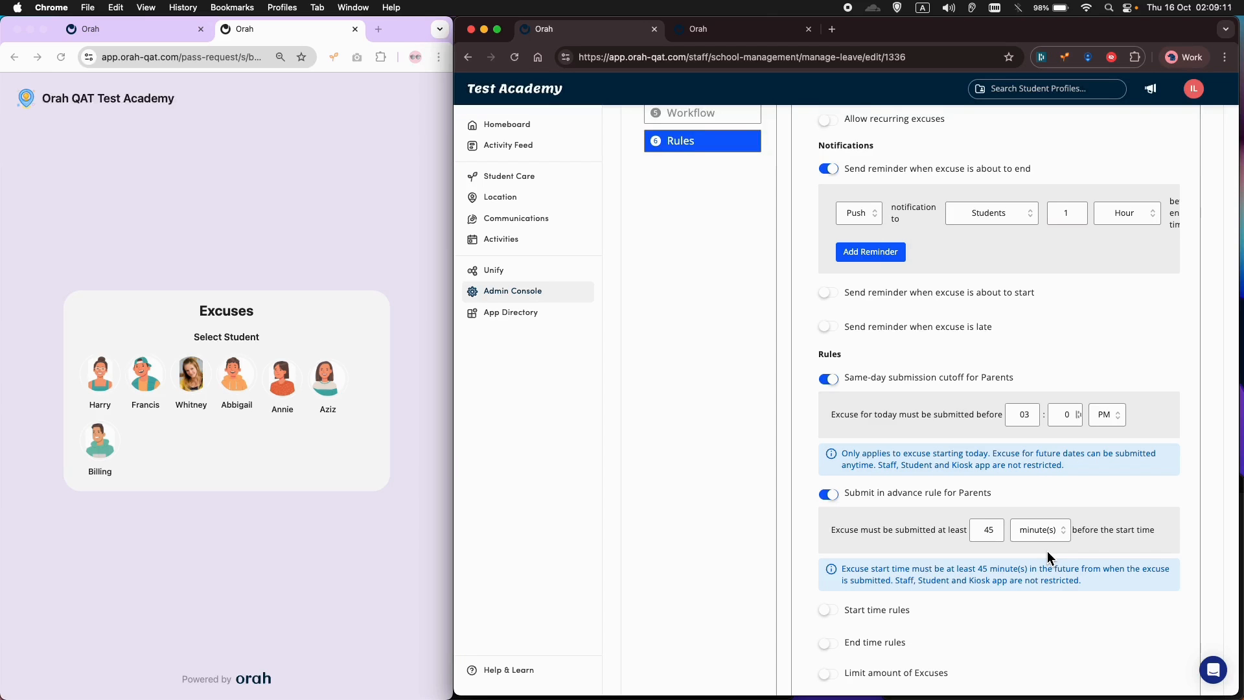Turn on Start time rules
The height and width of the screenshot is (700, 1244).
827,610
